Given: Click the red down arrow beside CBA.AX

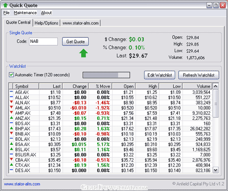Looking at the screenshot, I should coord(11,159).
